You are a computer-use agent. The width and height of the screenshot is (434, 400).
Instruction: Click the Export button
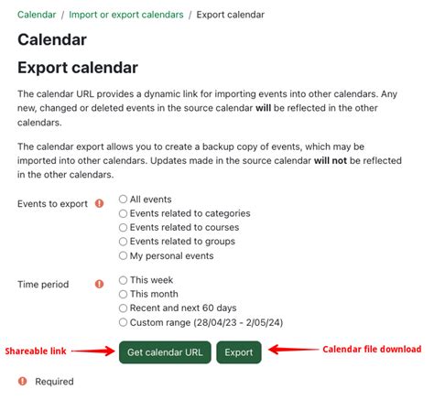(239, 352)
